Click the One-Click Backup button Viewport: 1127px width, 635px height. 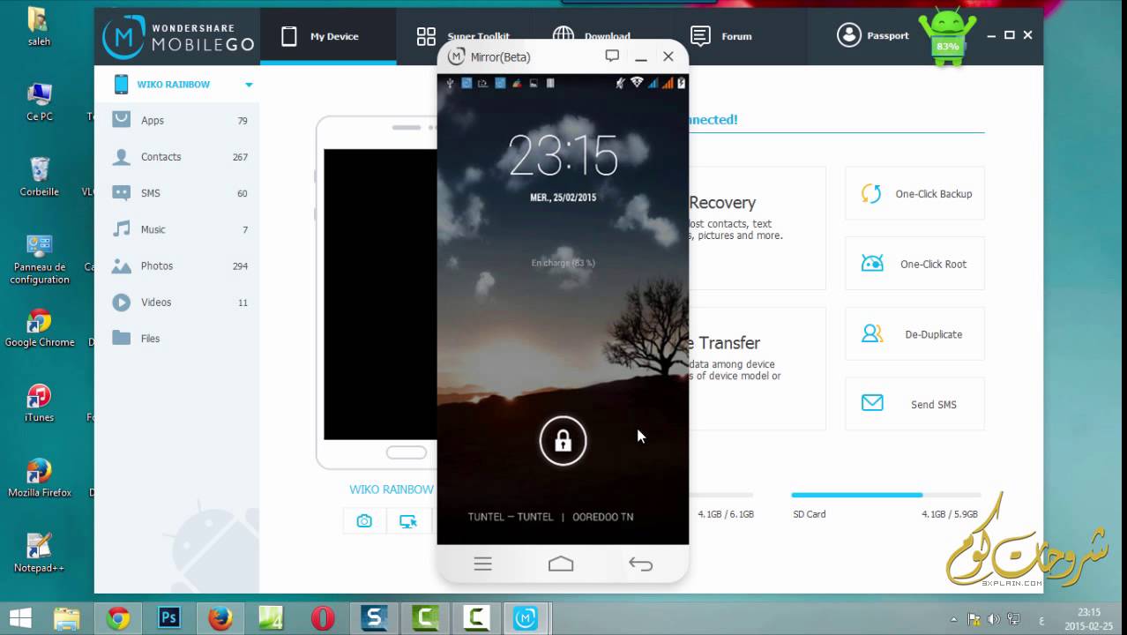point(914,193)
